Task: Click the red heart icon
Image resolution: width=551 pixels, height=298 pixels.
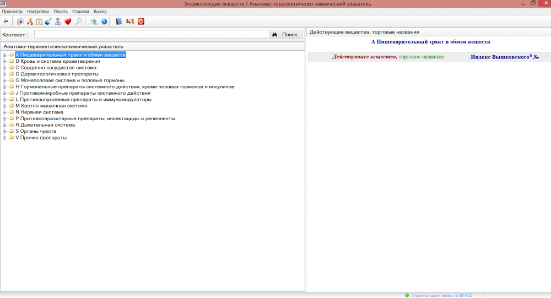Action: [x=68, y=21]
